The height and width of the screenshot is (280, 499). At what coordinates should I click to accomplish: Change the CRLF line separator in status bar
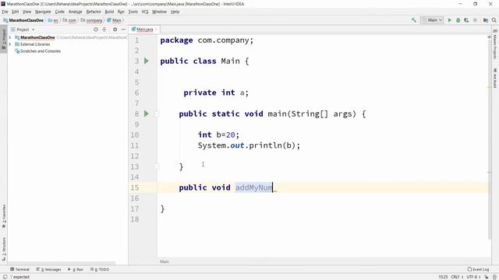[457, 277]
